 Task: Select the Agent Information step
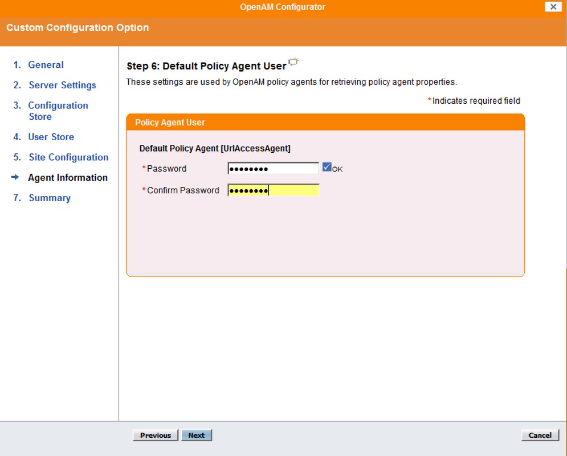(67, 177)
